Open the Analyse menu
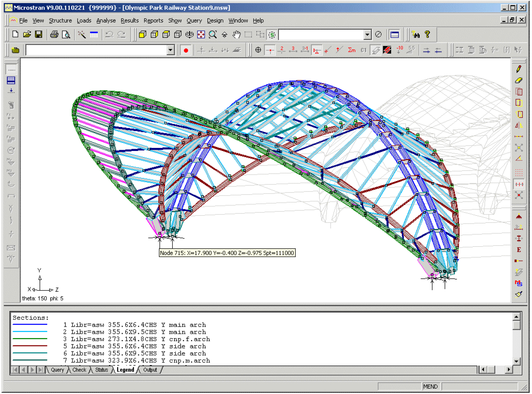 tap(106, 21)
